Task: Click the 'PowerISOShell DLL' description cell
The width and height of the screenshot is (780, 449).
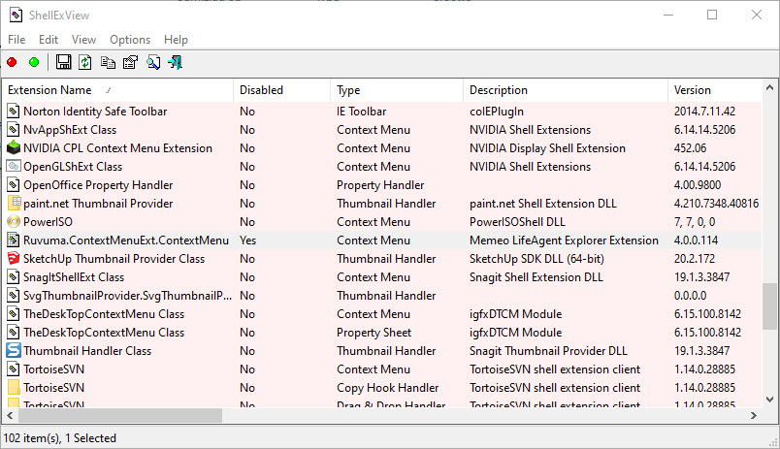Action: tap(517, 222)
